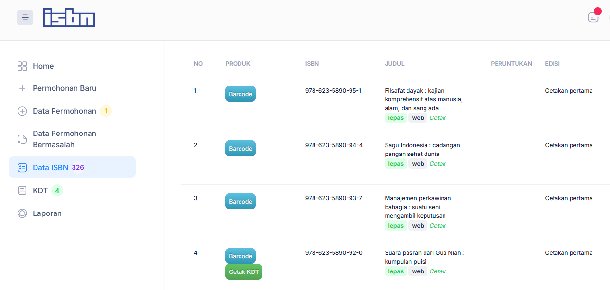Click the title Sagu Indonesia
This screenshot has height=290, width=610.
click(422, 150)
